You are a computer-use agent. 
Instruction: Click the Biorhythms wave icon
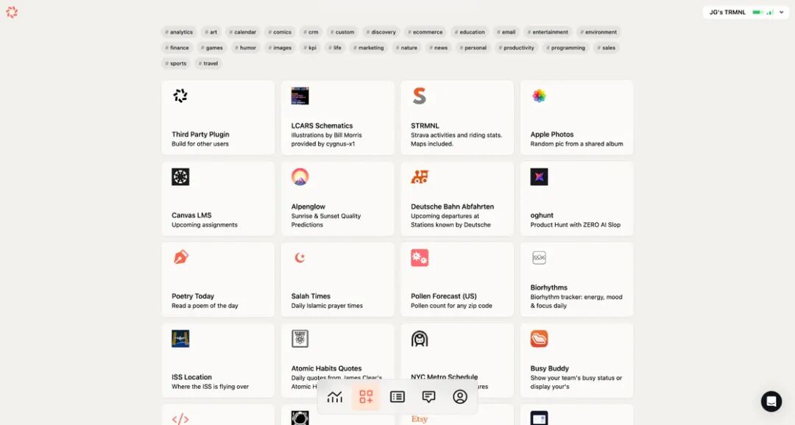coord(539,258)
